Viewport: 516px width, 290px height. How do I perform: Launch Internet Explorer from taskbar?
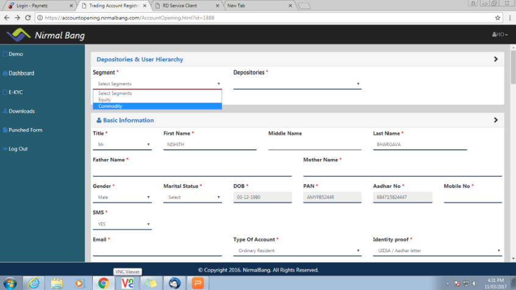[x=34, y=283]
